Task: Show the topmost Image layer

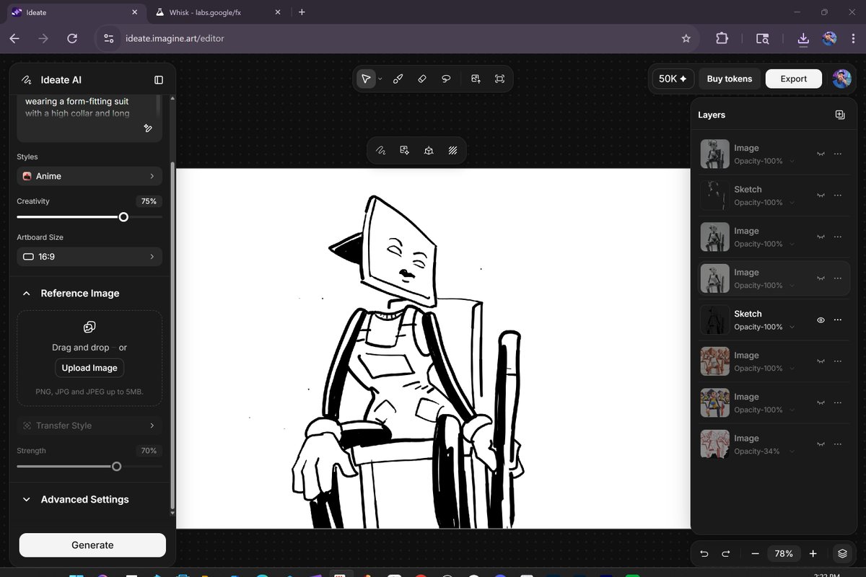Action: pos(821,154)
